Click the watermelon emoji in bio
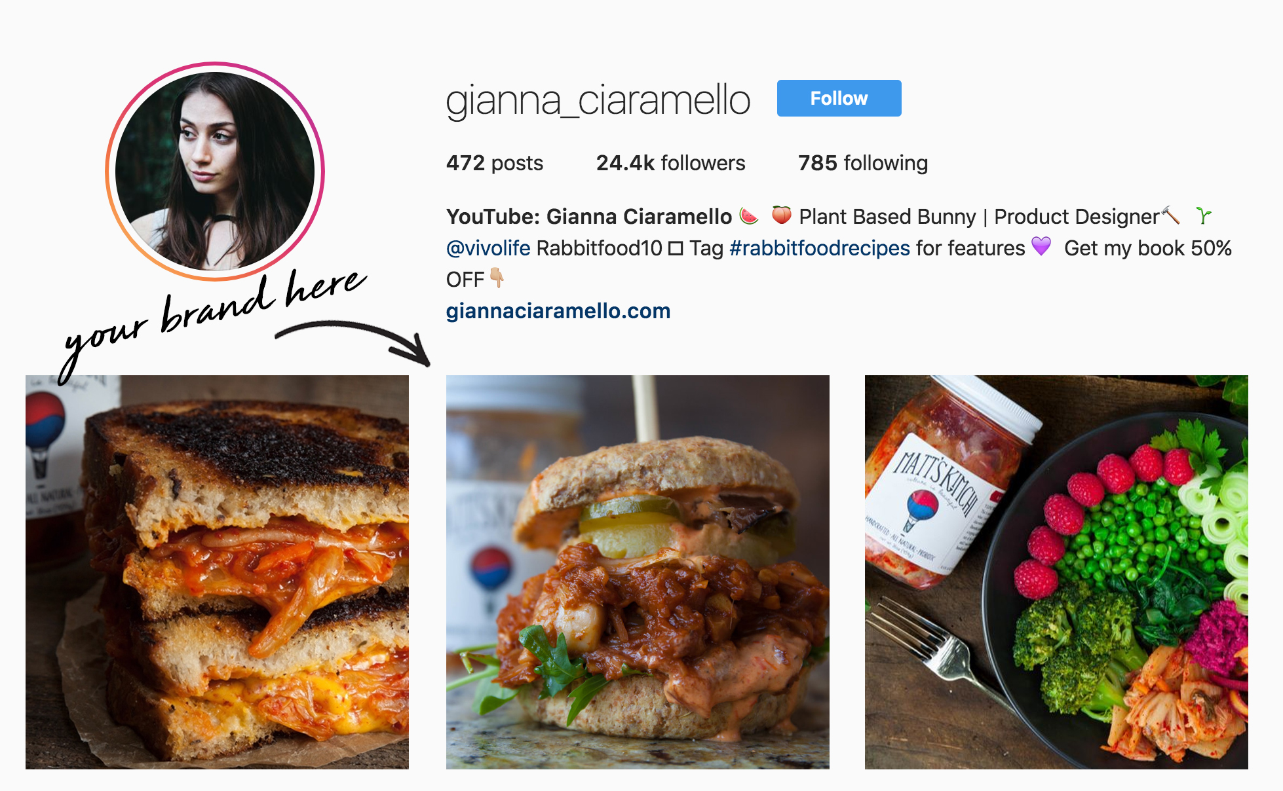 click(749, 215)
